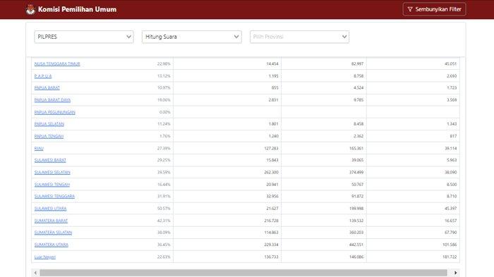The width and height of the screenshot is (494, 277).
Task: Open the PAPUA TENGAH link
Action: (49, 136)
